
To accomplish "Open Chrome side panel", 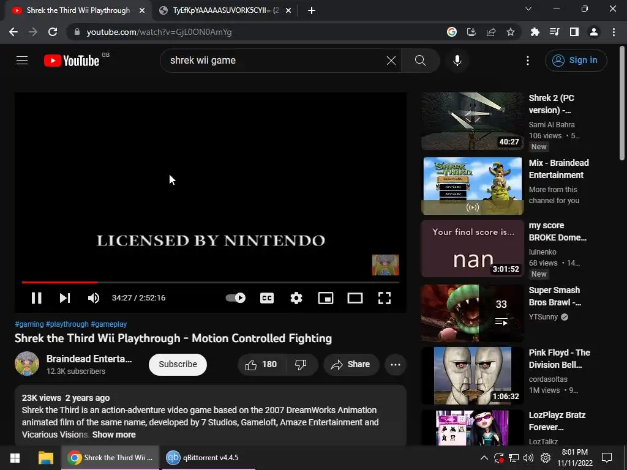I will tap(574, 32).
